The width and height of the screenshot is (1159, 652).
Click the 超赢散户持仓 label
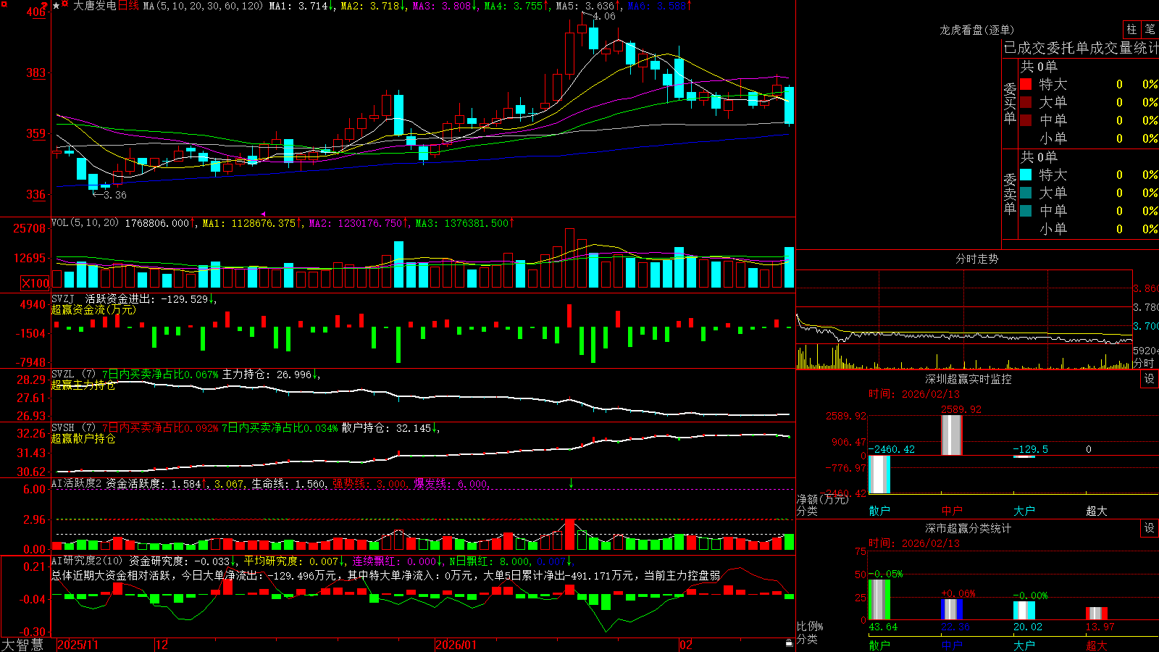coord(83,438)
